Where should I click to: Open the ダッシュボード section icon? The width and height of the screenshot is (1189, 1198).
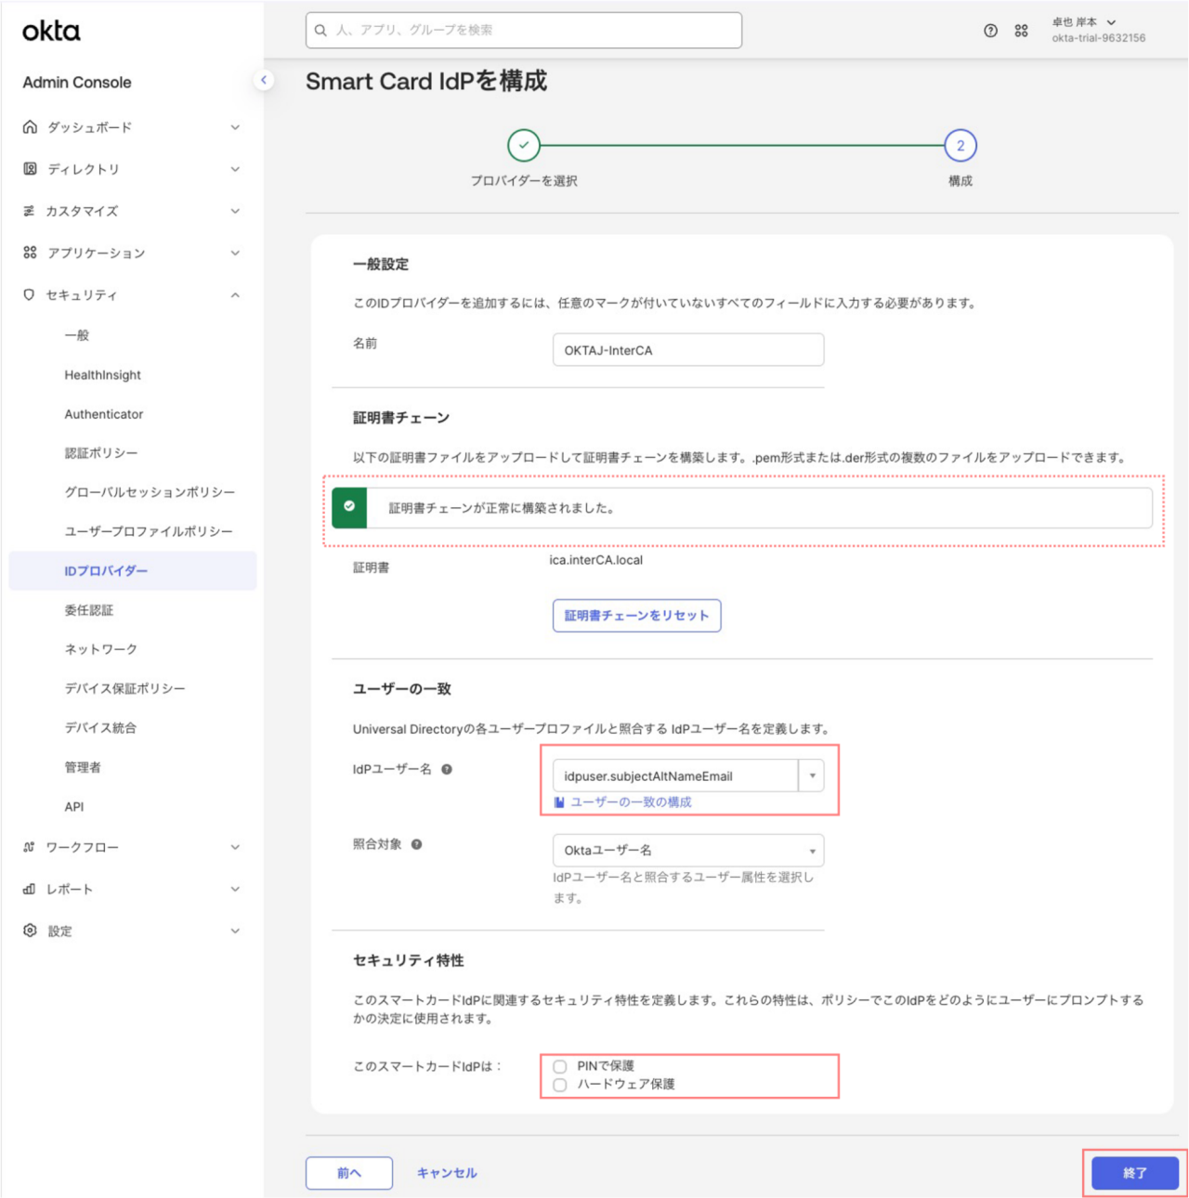click(x=29, y=127)
